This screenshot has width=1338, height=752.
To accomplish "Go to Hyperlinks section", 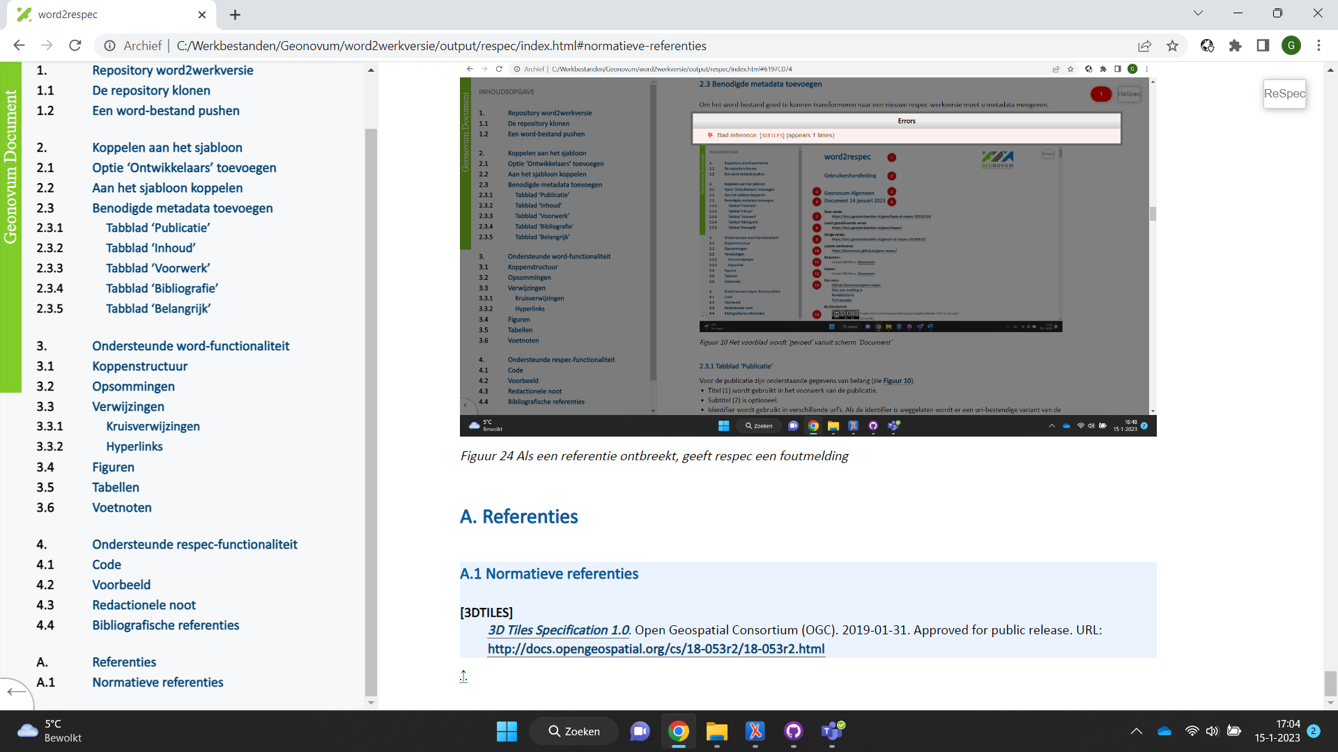I will (x=134, y=446).
